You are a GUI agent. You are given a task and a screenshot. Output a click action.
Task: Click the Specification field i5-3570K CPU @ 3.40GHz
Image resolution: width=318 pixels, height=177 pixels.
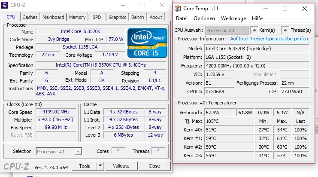(101, 65)
